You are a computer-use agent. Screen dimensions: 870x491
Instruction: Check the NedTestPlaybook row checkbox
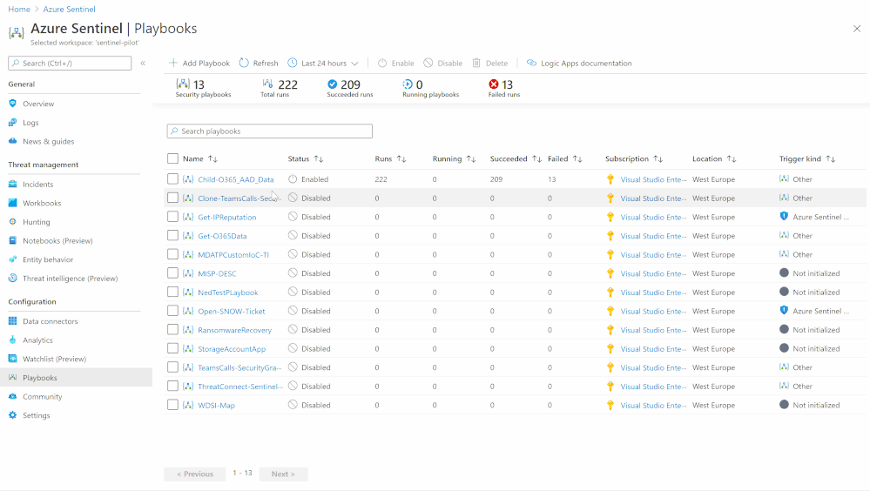[172, 292]
